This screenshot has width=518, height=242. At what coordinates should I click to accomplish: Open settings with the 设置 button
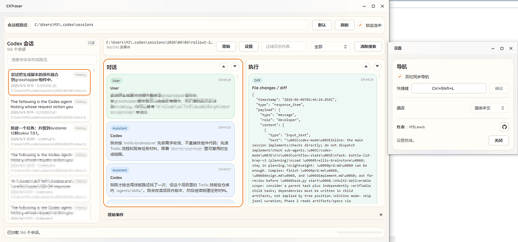coord(249,46)
